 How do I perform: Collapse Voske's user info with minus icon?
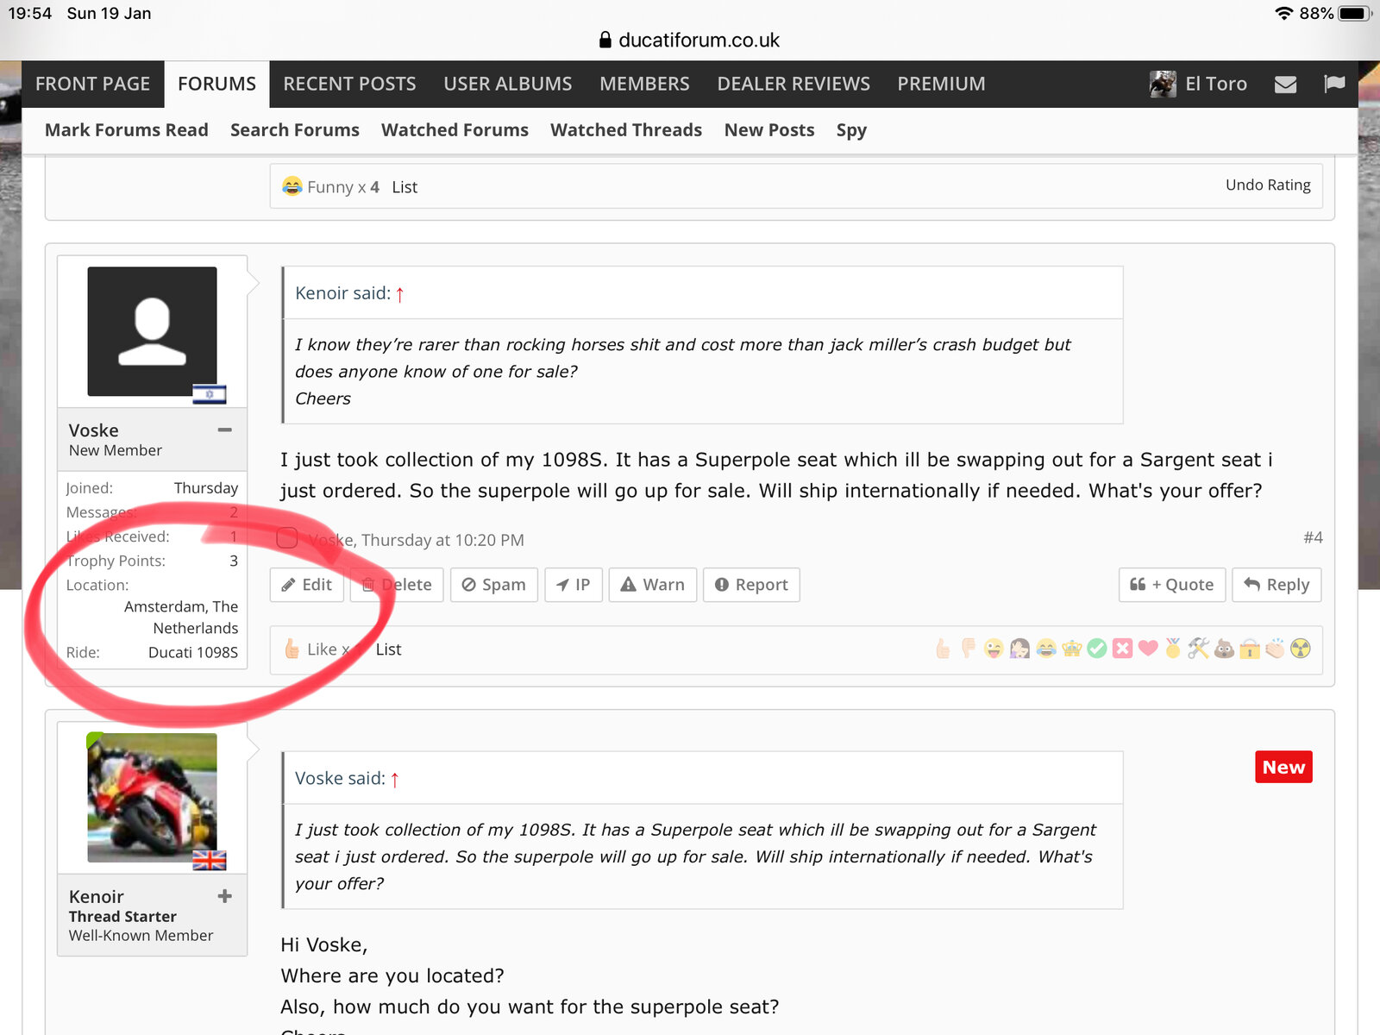click(x=225, y=430)
